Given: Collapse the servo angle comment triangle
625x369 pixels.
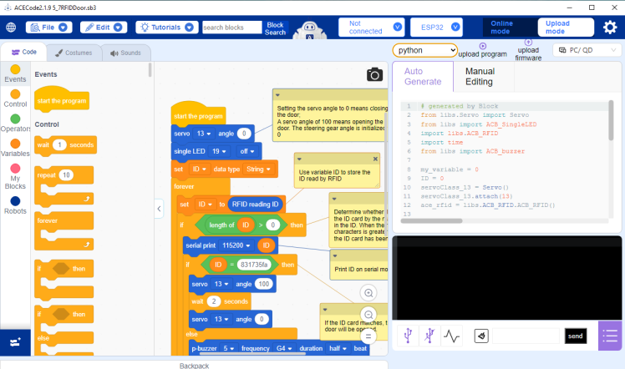Looking at the screenshot, I should 277,95.
